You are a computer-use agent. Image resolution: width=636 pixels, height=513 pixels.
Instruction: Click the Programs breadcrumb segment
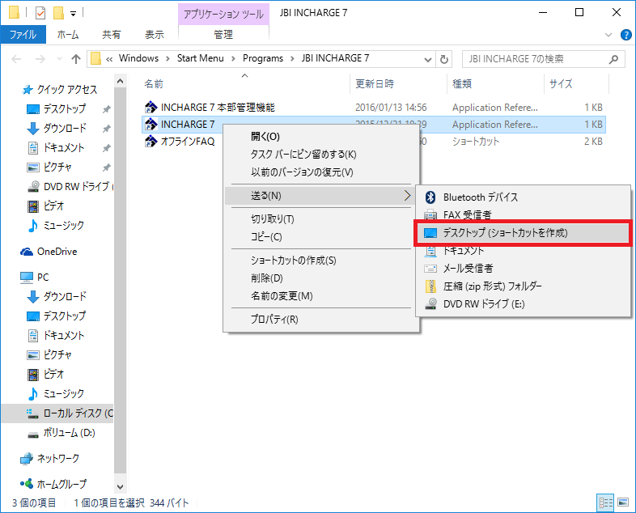pyautogui.click(x=263, y=58)
